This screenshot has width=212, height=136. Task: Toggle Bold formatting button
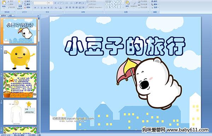click(x=35, y=8)
